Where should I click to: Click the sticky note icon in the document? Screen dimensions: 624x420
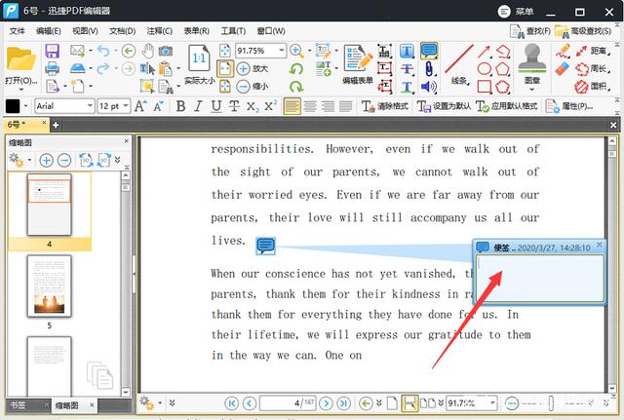[x=264, y=245]
